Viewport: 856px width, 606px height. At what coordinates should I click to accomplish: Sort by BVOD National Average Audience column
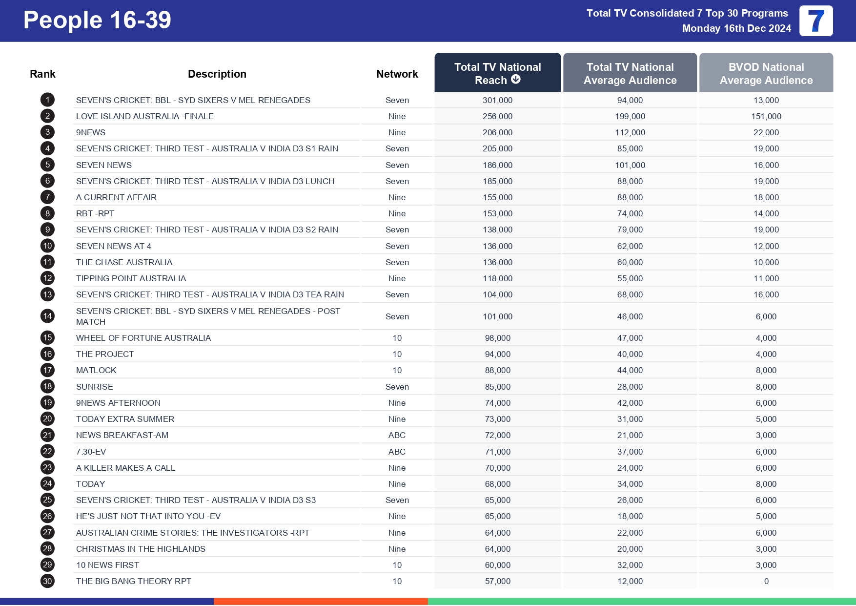pos(766,73)
